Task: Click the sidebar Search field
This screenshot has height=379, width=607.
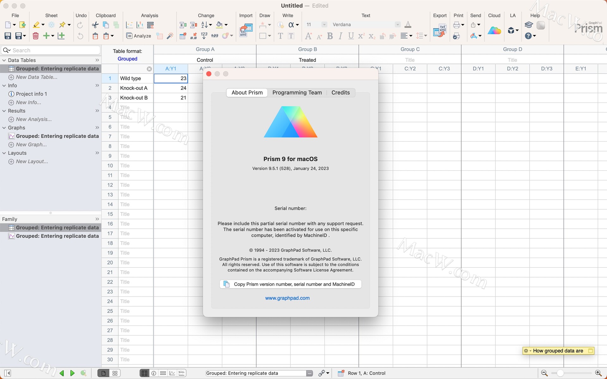Action: click(51, 50)
